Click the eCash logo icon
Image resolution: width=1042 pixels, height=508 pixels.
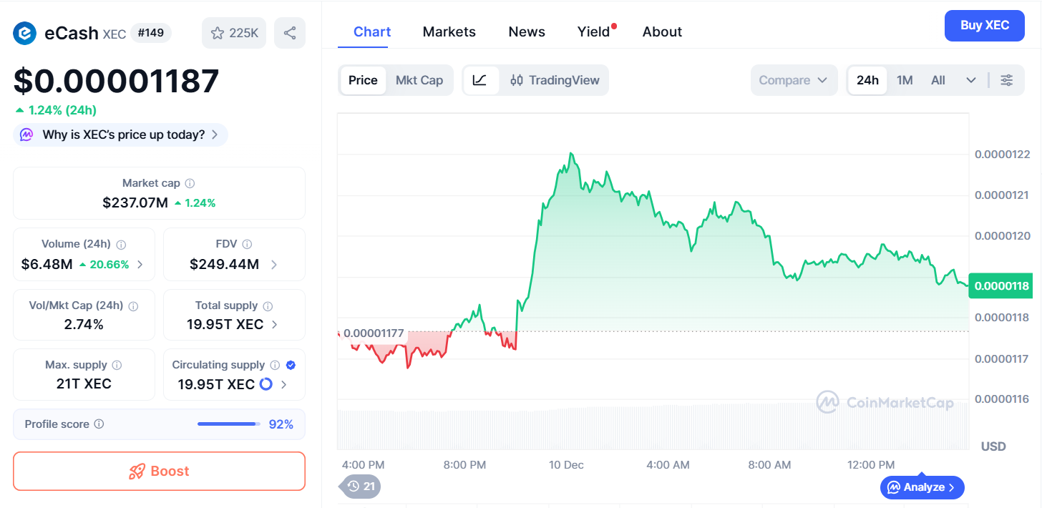[24, 33]
